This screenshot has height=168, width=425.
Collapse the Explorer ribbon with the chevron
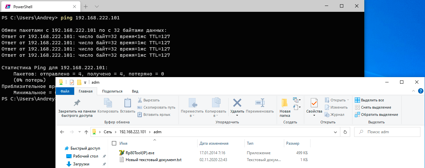pos(414,91)
